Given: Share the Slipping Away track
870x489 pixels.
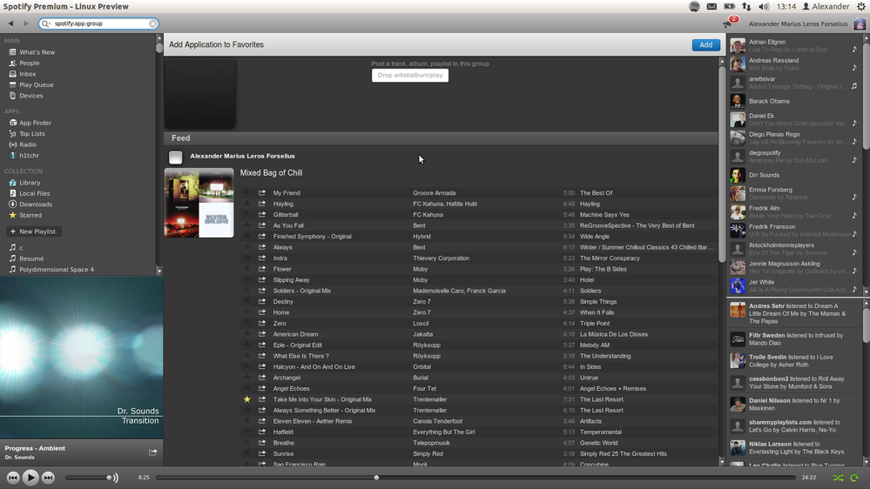Looking at the screenshot, I should point(262,280).
